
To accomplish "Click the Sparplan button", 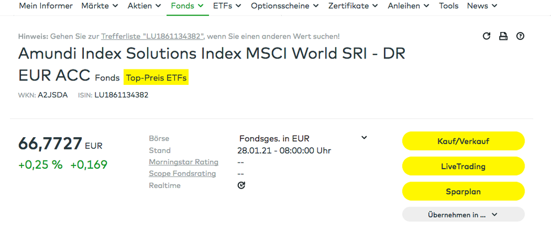I will pos(463,191).
